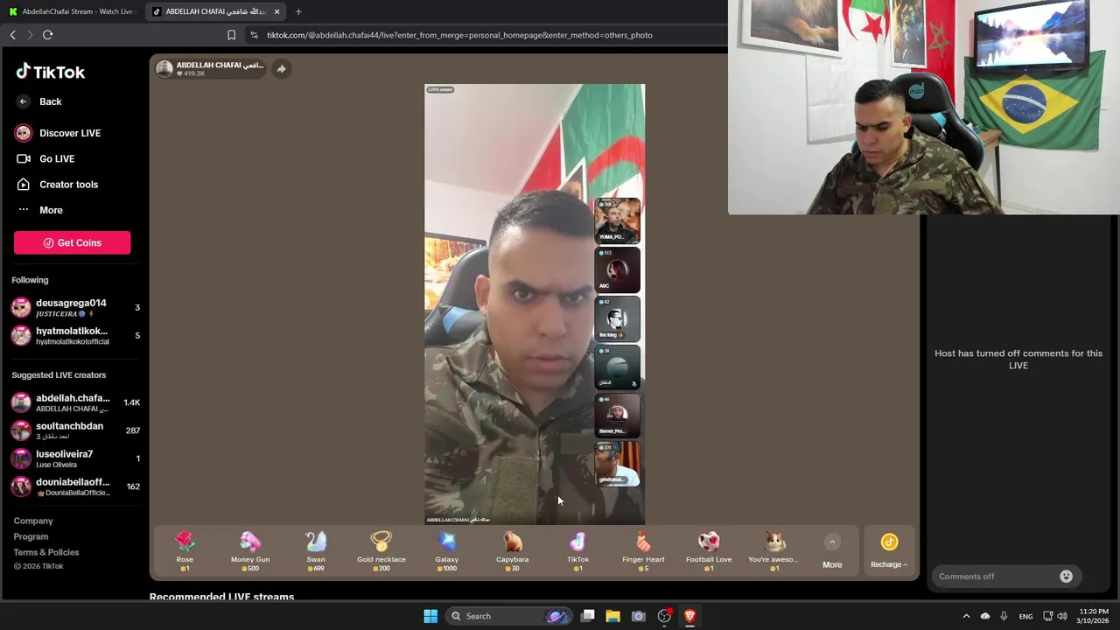Viewport: 1120px width, 630px height.
Task: Send a Capybara gift
Action: click(x=513, y=551)
